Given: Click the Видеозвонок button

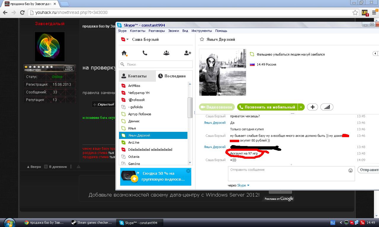Looking at the screenshot, I should [x=217, y=107].
